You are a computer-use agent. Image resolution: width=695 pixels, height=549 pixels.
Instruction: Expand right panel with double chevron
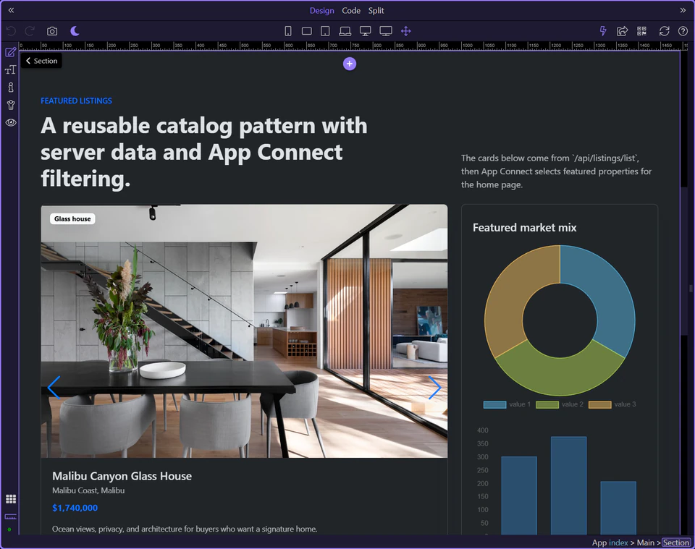(683, 10)
